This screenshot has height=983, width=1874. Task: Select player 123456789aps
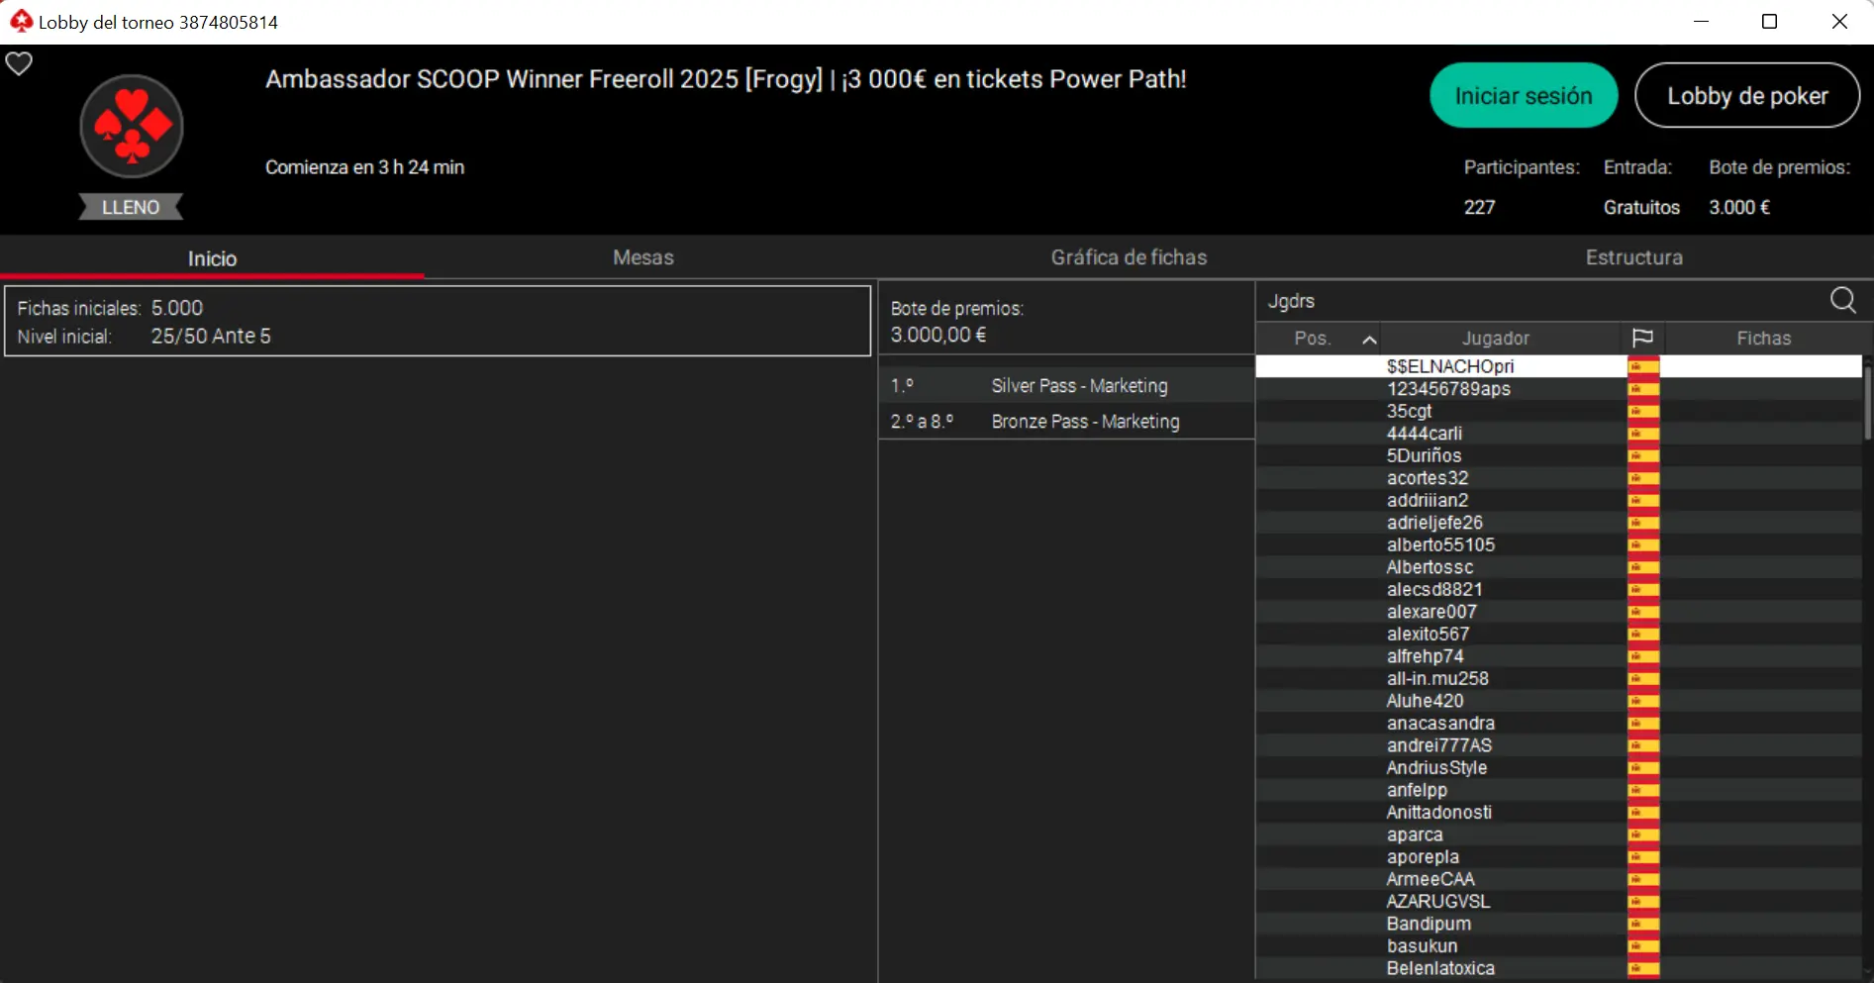click(x=1558, y=389)
